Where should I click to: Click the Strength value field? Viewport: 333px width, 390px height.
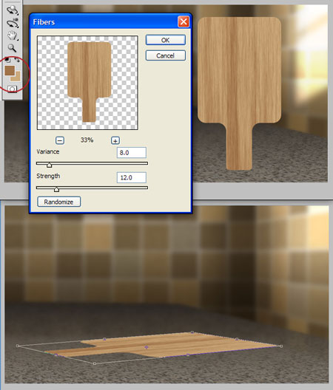pos(132,177)
